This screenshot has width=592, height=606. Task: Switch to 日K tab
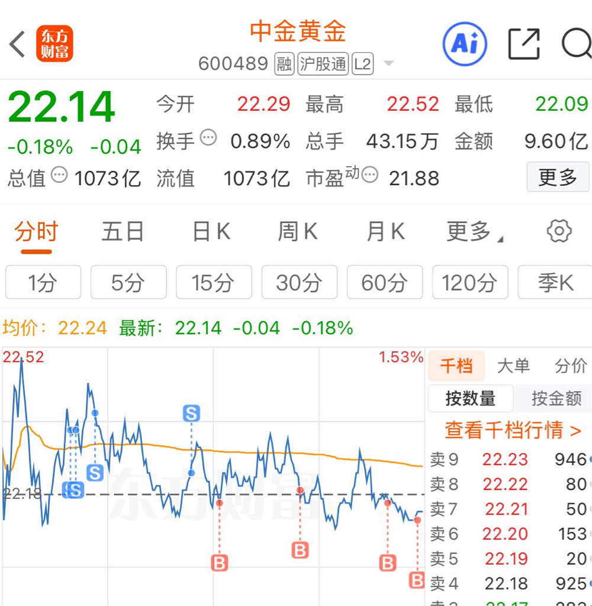coord(211,231)
